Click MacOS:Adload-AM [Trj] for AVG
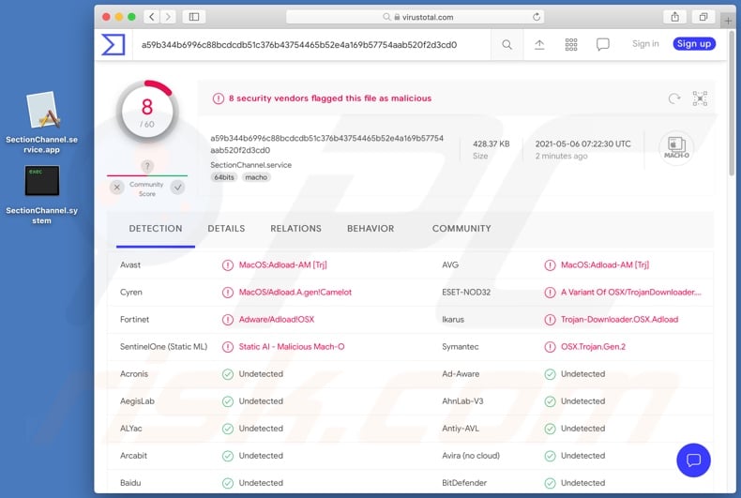 [x=604, y=265]
